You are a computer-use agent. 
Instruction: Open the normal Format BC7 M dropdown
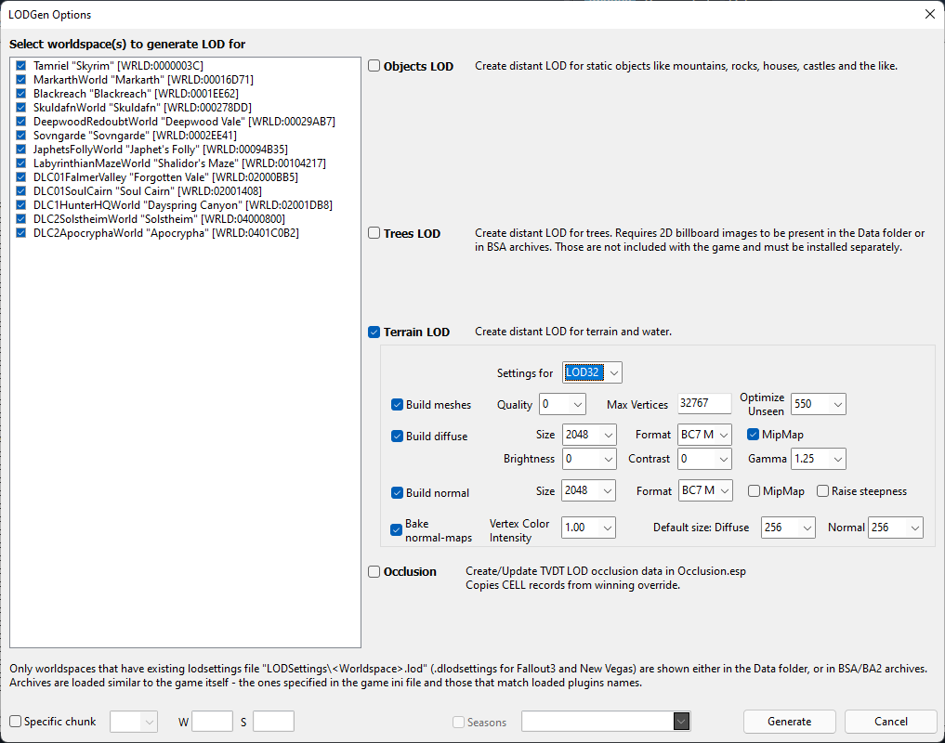tap(725, 491)
